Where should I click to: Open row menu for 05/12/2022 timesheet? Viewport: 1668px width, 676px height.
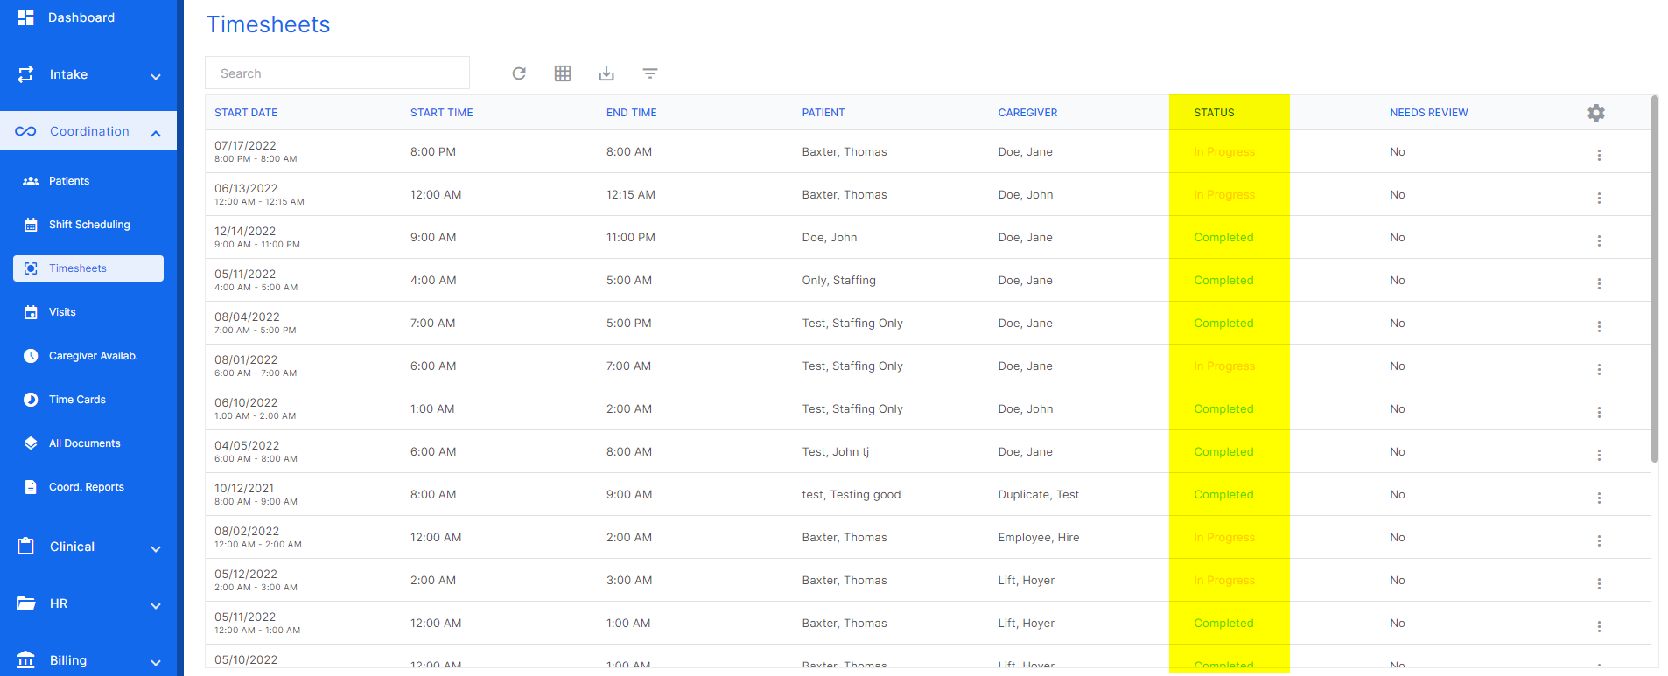(1599, 583)
